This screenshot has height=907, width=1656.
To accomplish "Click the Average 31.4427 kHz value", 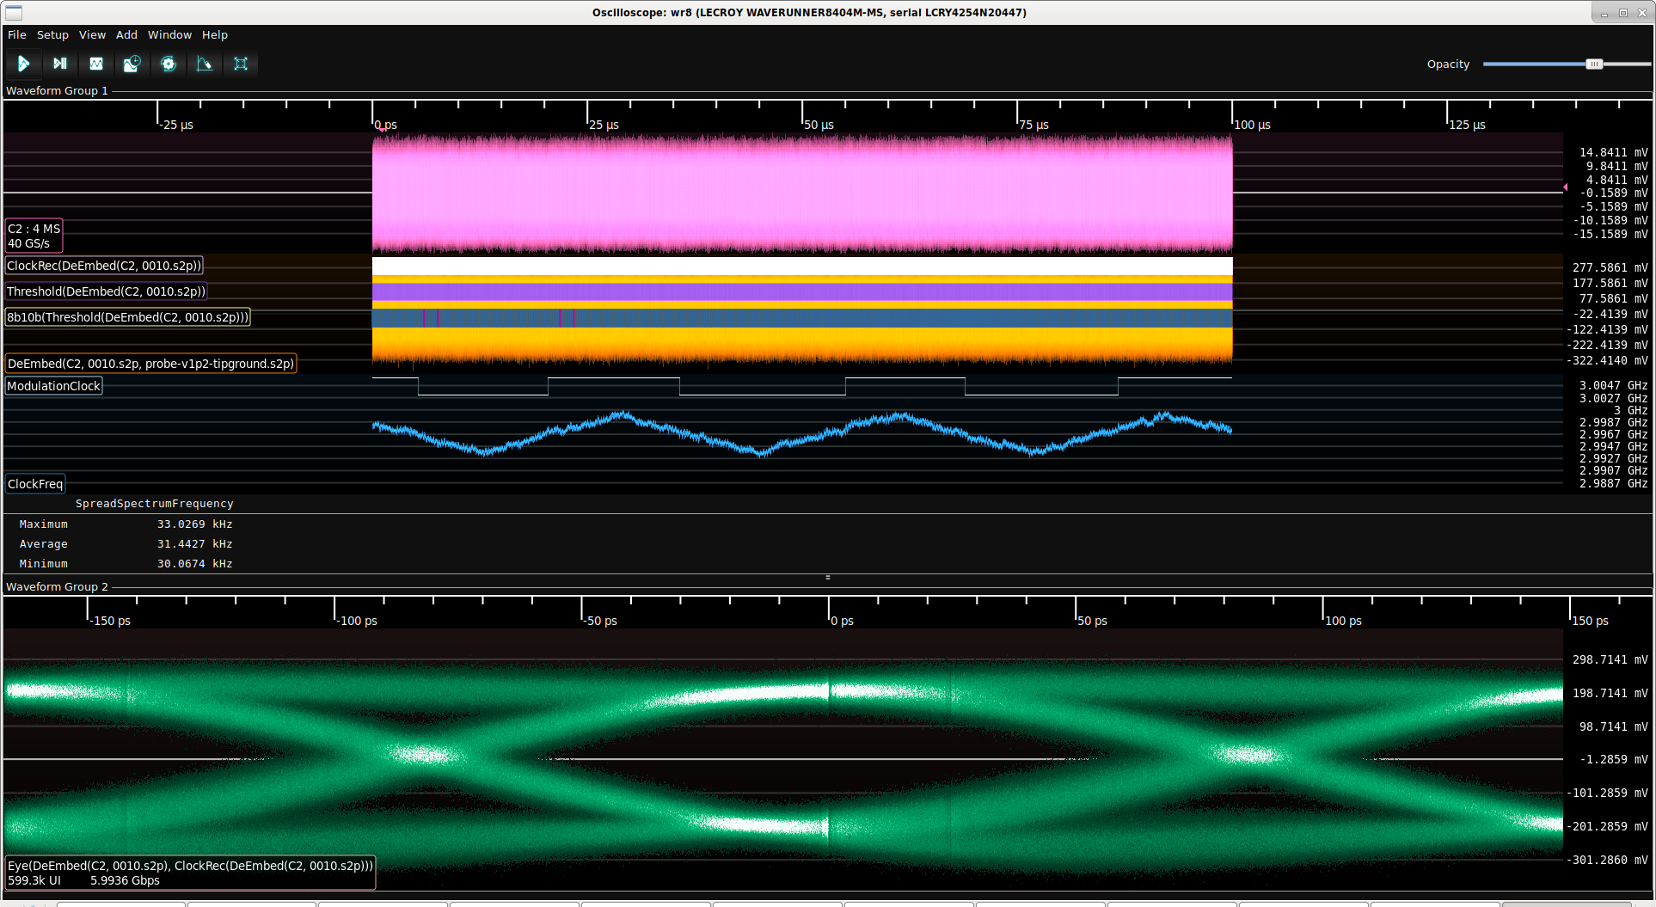I will click(194, 544).
